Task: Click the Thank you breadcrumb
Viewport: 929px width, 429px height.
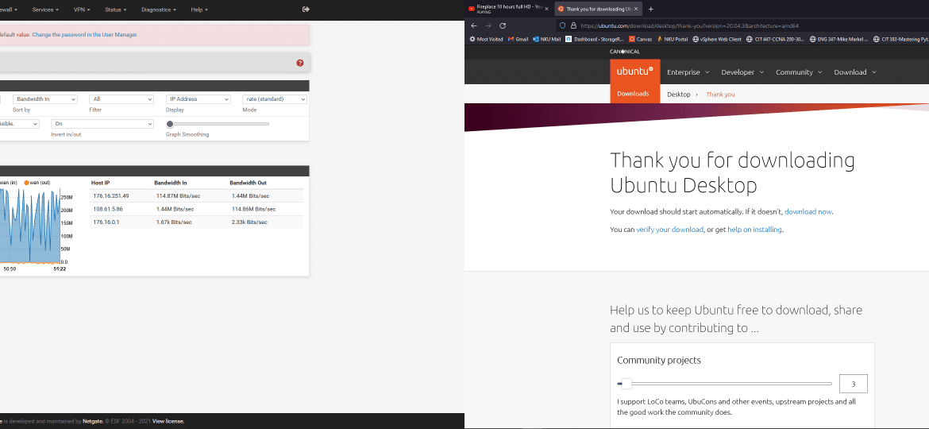Action: tap(720, 95)
